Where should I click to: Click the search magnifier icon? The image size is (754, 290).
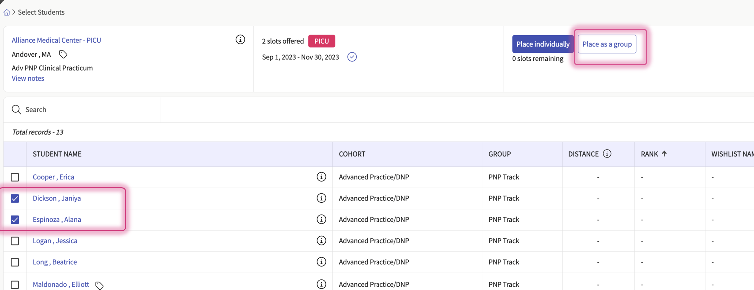click(x=16, y=110)
